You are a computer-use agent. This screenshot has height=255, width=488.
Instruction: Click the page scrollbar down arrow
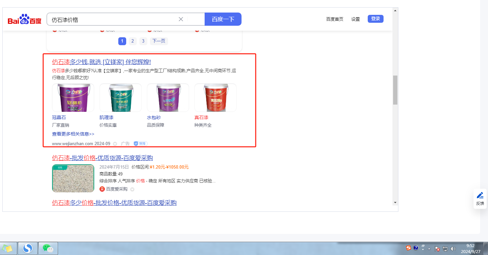[x=395, y=202]
